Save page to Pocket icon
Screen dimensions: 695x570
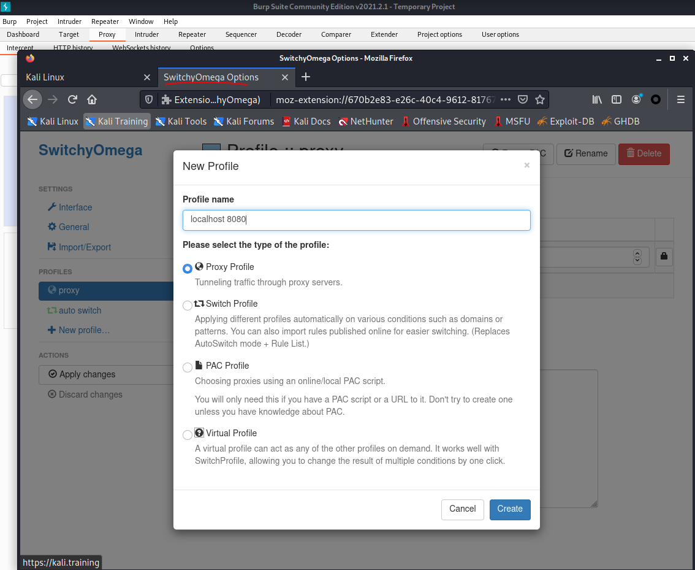click(523, 99)
